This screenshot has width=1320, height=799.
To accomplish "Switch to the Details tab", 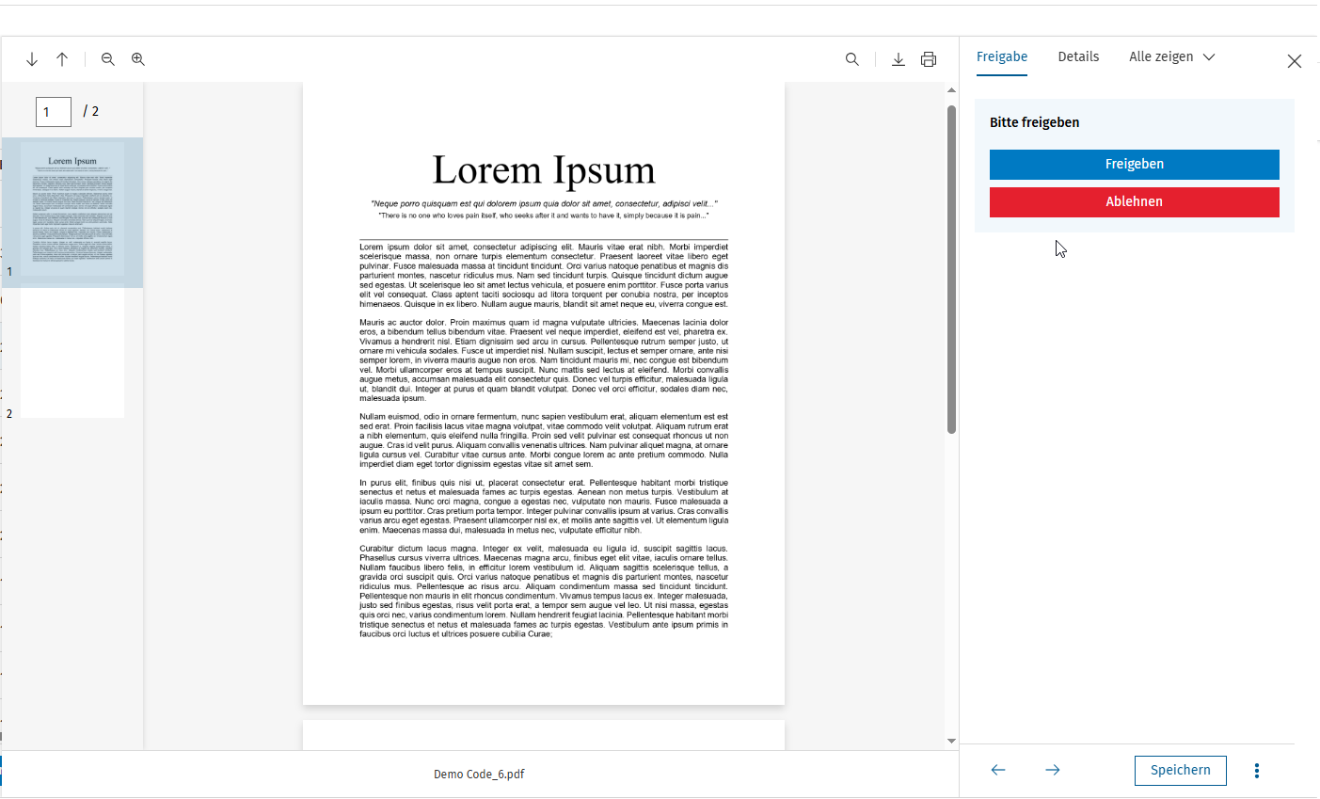I will pyautogui.click(x=1078, y=56).
